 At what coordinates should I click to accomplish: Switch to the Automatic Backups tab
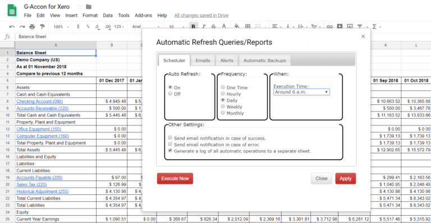tap(265, 61)
